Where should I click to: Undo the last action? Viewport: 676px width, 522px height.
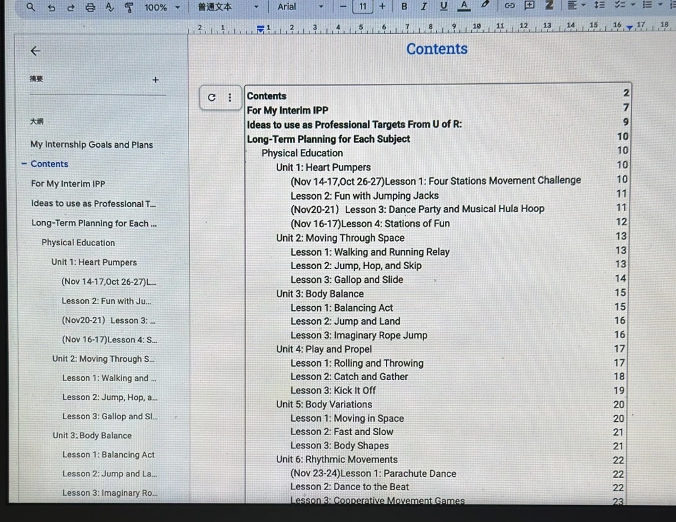[x=51, y=7]
